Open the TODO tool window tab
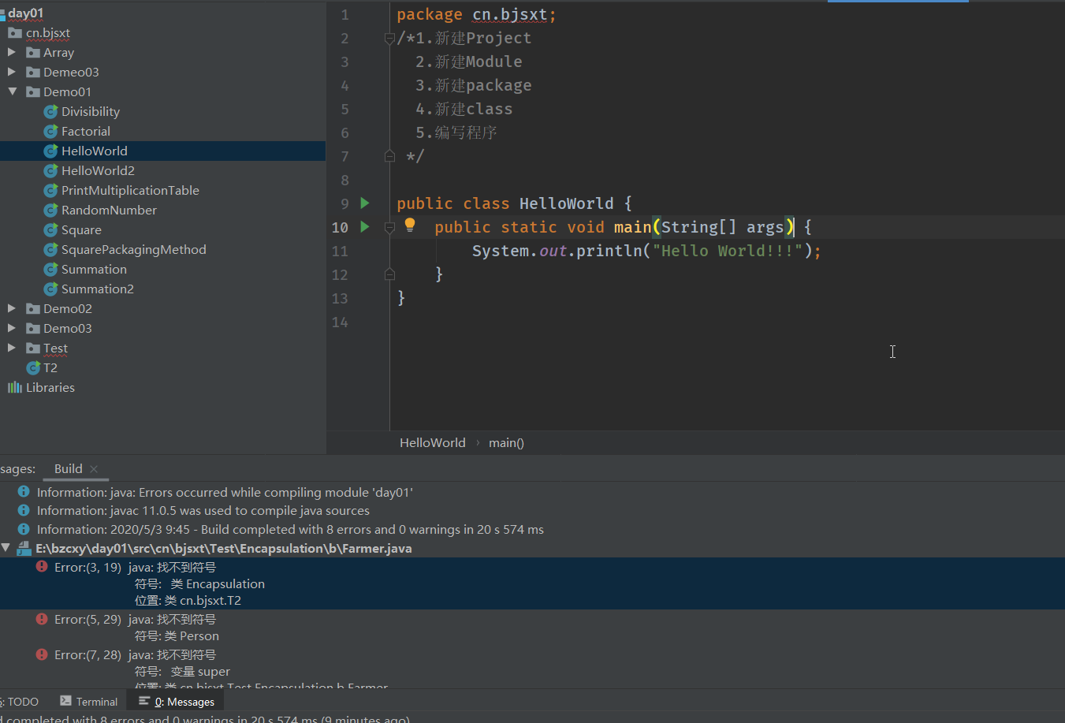This screenshot has height=723, width=1065. pos(20,702)
